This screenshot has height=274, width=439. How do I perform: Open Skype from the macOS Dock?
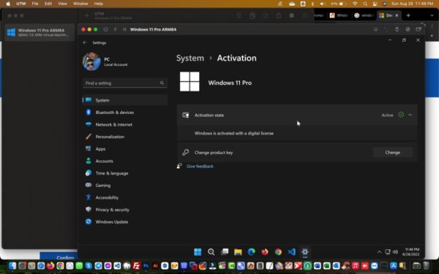tap(89, 266)
